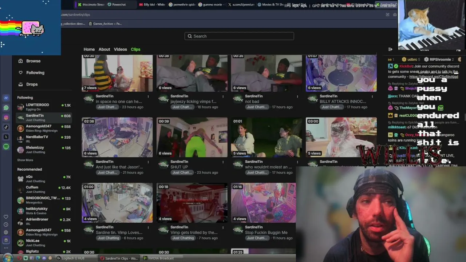The width and height of the screenshot is (466, 262).
Task: Switch to 'Billy Idol - White' browser tab
Action: (152, 5)
